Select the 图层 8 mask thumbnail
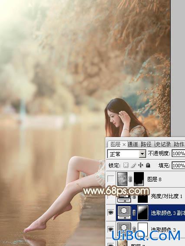This screenshot has width=185, height=246. (139, 179)
